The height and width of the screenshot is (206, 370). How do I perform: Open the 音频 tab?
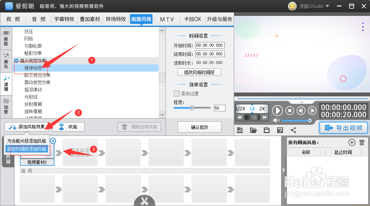(39, 19)
